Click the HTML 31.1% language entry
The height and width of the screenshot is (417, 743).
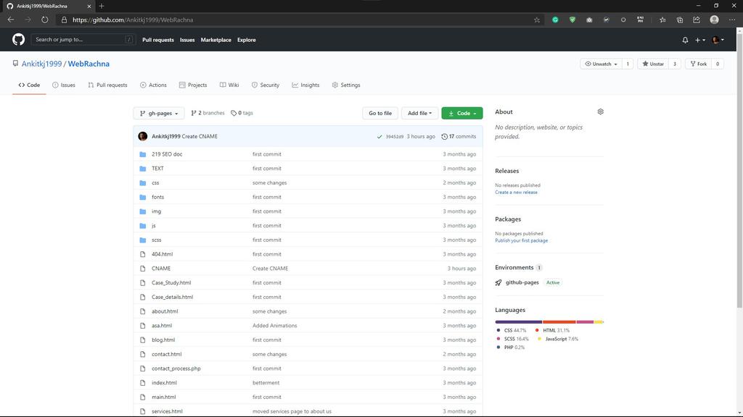552,330
